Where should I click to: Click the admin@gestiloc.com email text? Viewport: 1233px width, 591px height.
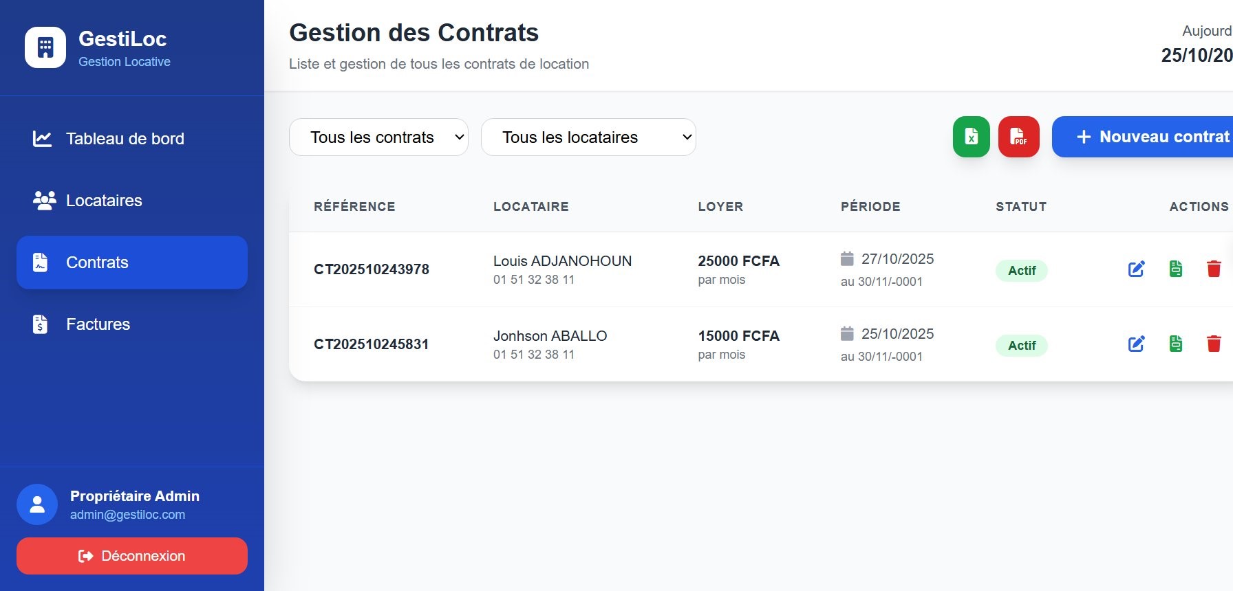click(x=127, y=515)
